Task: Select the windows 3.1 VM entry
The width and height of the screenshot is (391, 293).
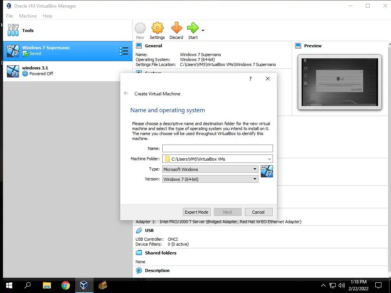Action: click(68, 71)
